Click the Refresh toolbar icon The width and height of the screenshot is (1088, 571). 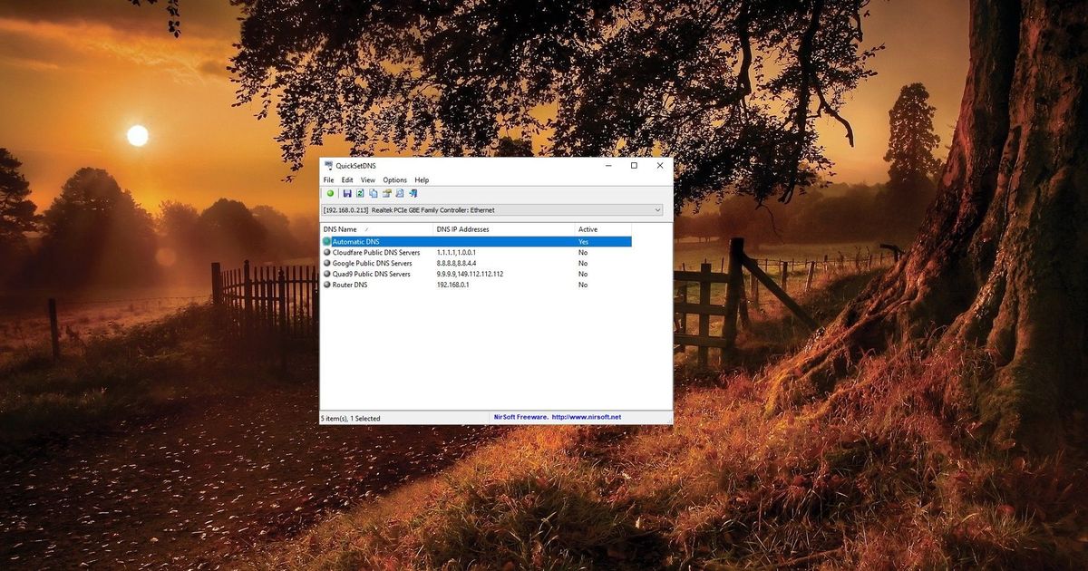tap(360, 193)
